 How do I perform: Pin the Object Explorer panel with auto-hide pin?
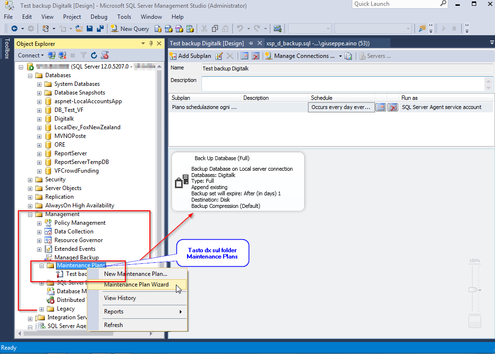(151, 44)
